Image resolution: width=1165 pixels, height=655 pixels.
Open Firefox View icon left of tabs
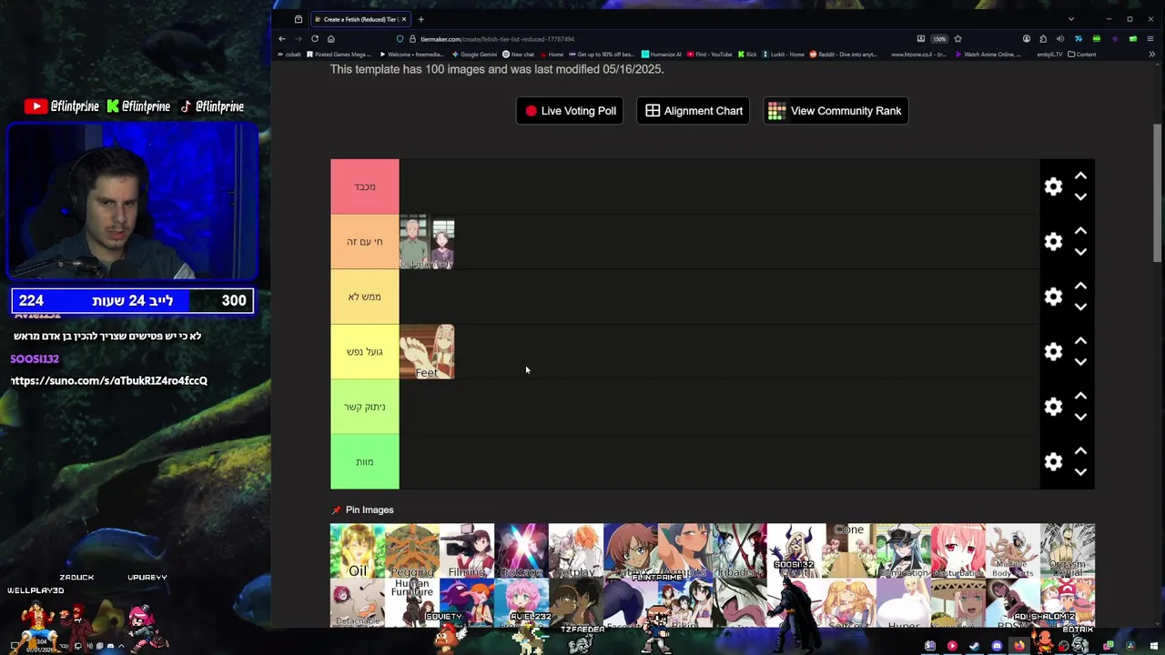pyautogui.click(x=298, y=19)
